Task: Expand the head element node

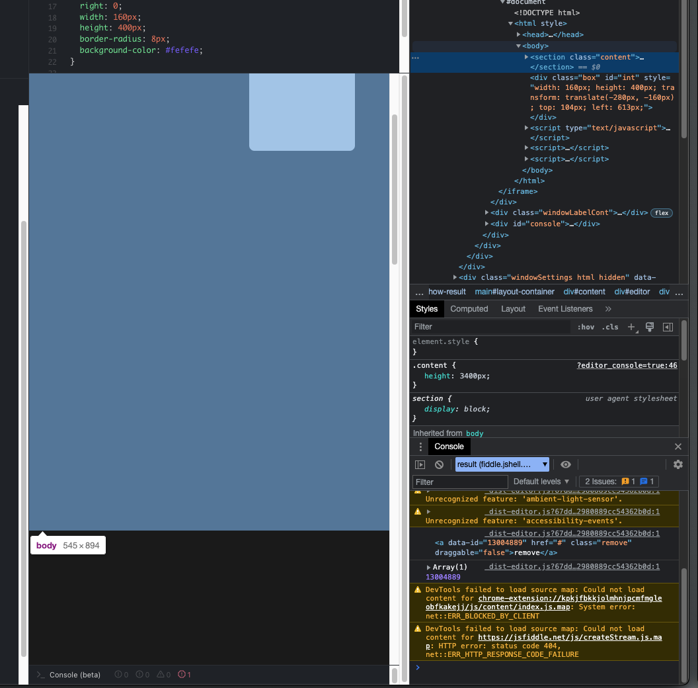Action: [x=519, y=34]
